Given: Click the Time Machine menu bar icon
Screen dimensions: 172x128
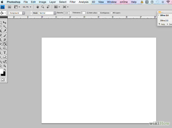Looking at the screenshot, I should tap(157, 2).
